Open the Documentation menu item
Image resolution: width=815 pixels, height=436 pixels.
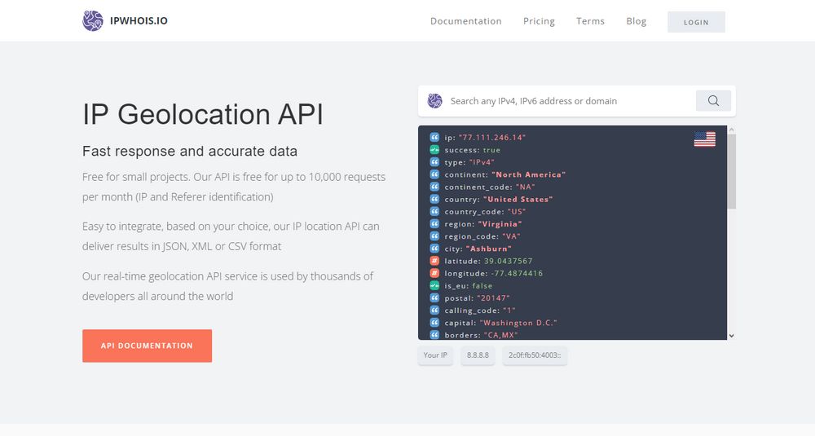coord(465,21)
